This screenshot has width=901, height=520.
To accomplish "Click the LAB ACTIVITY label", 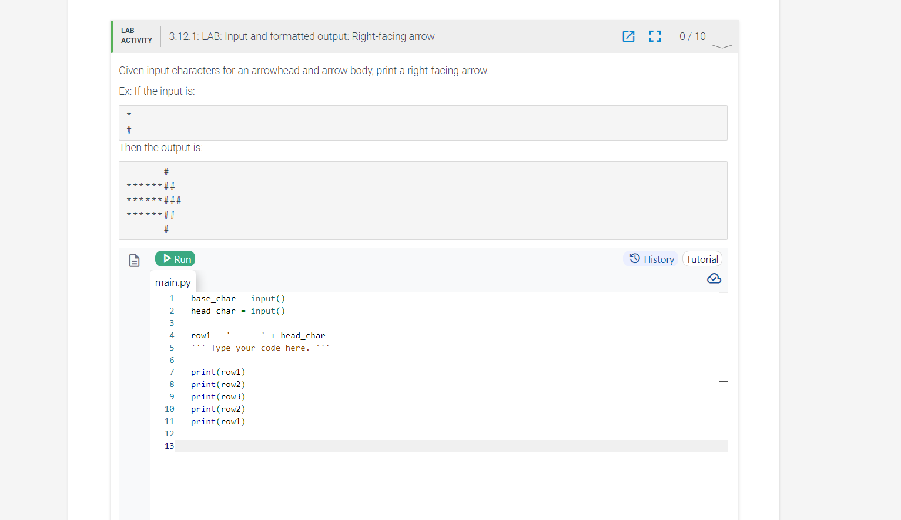I will click(x=136, y=36).
